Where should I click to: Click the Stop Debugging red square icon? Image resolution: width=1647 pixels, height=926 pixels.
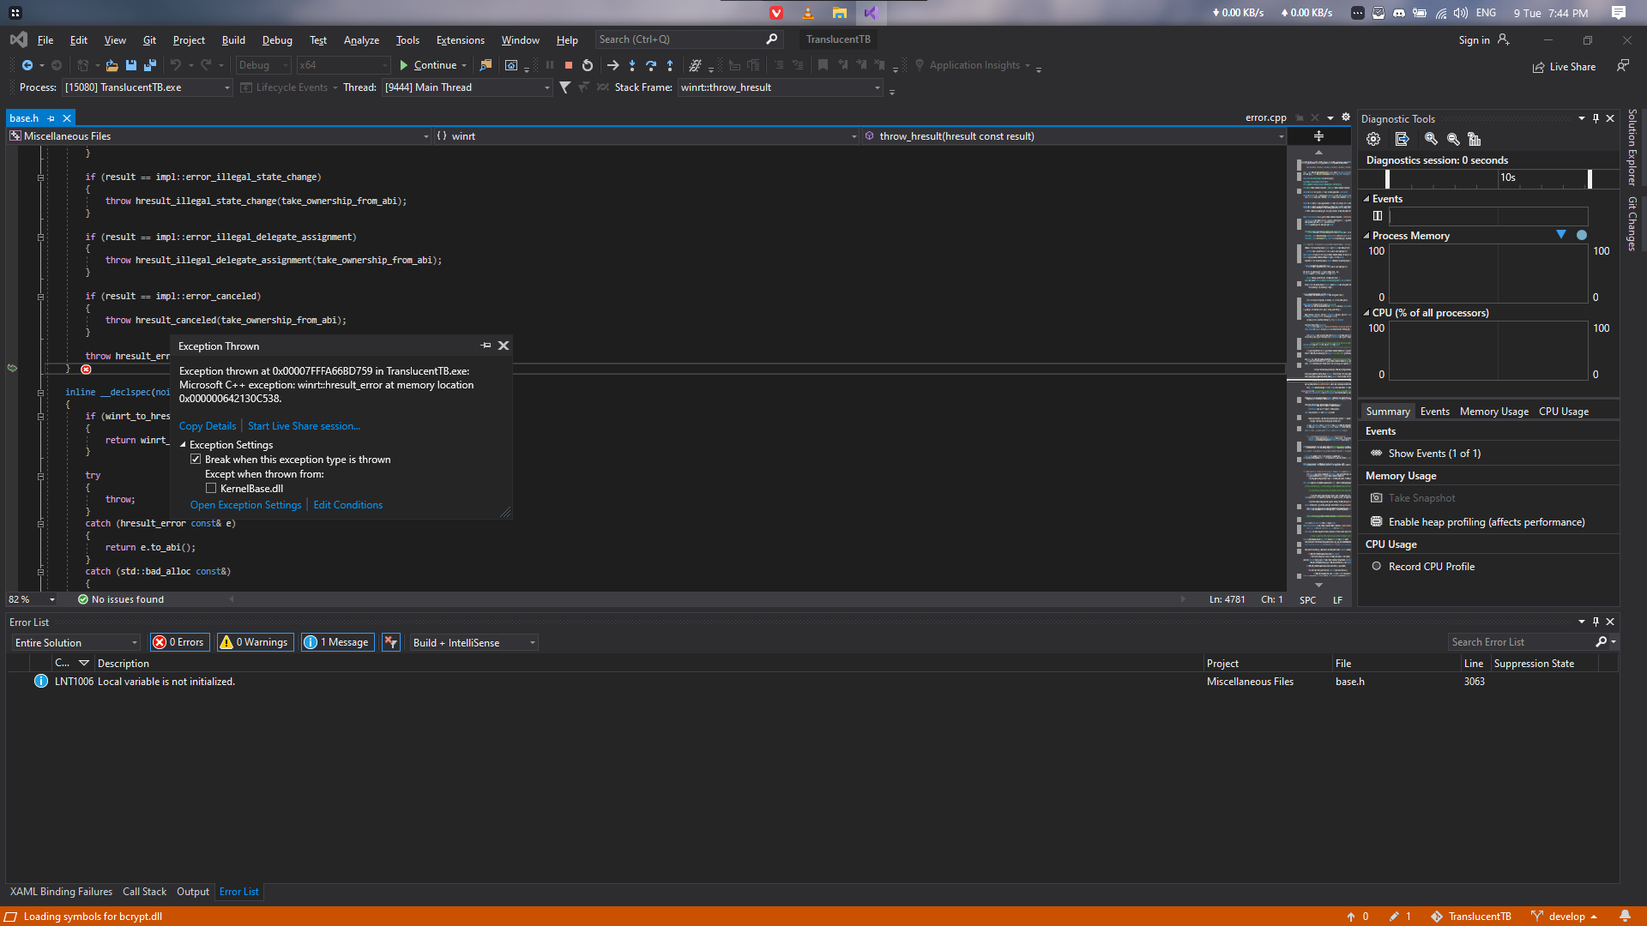click(568, 65)
